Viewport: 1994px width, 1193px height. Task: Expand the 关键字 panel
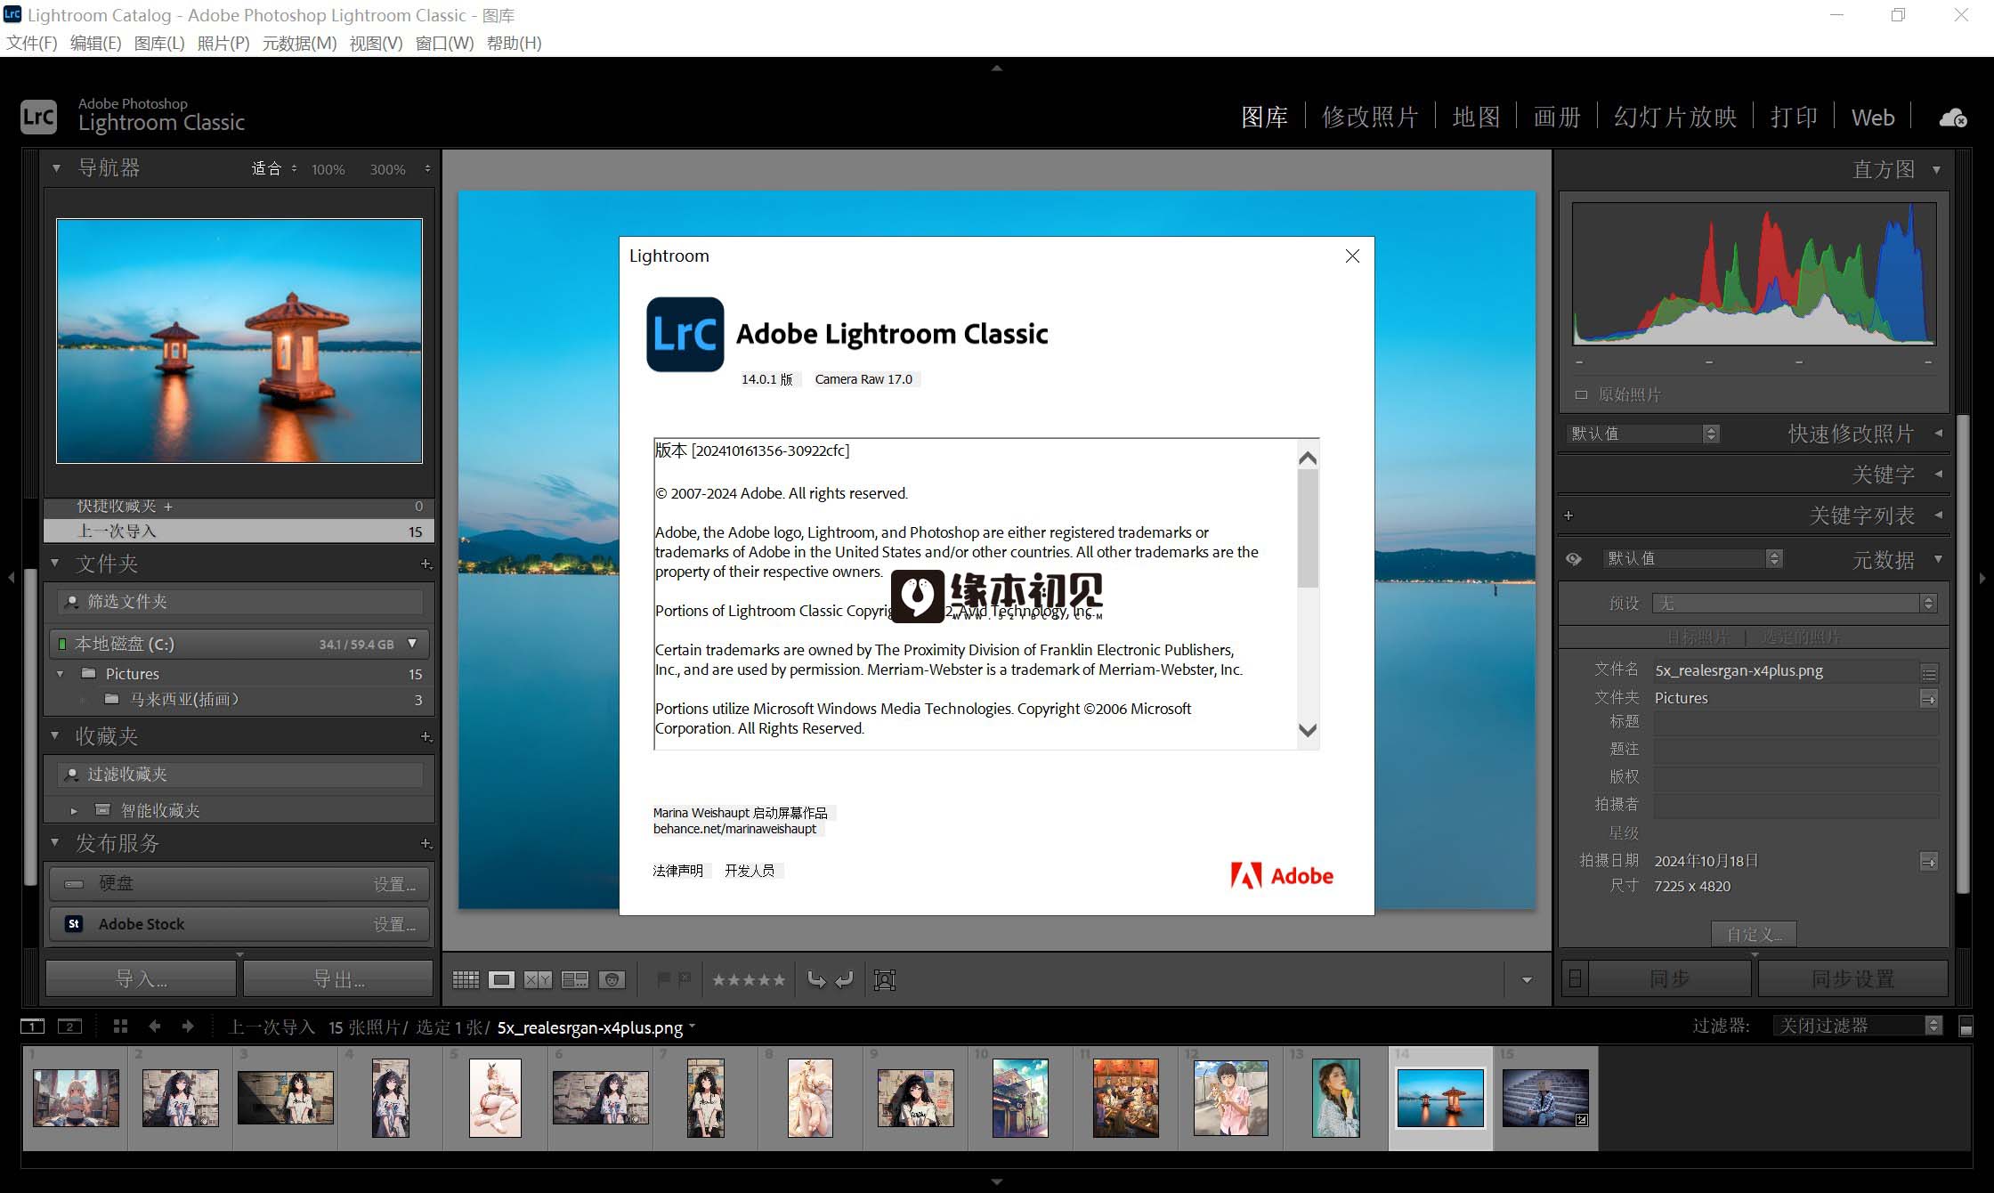[x=1938, y=475]
